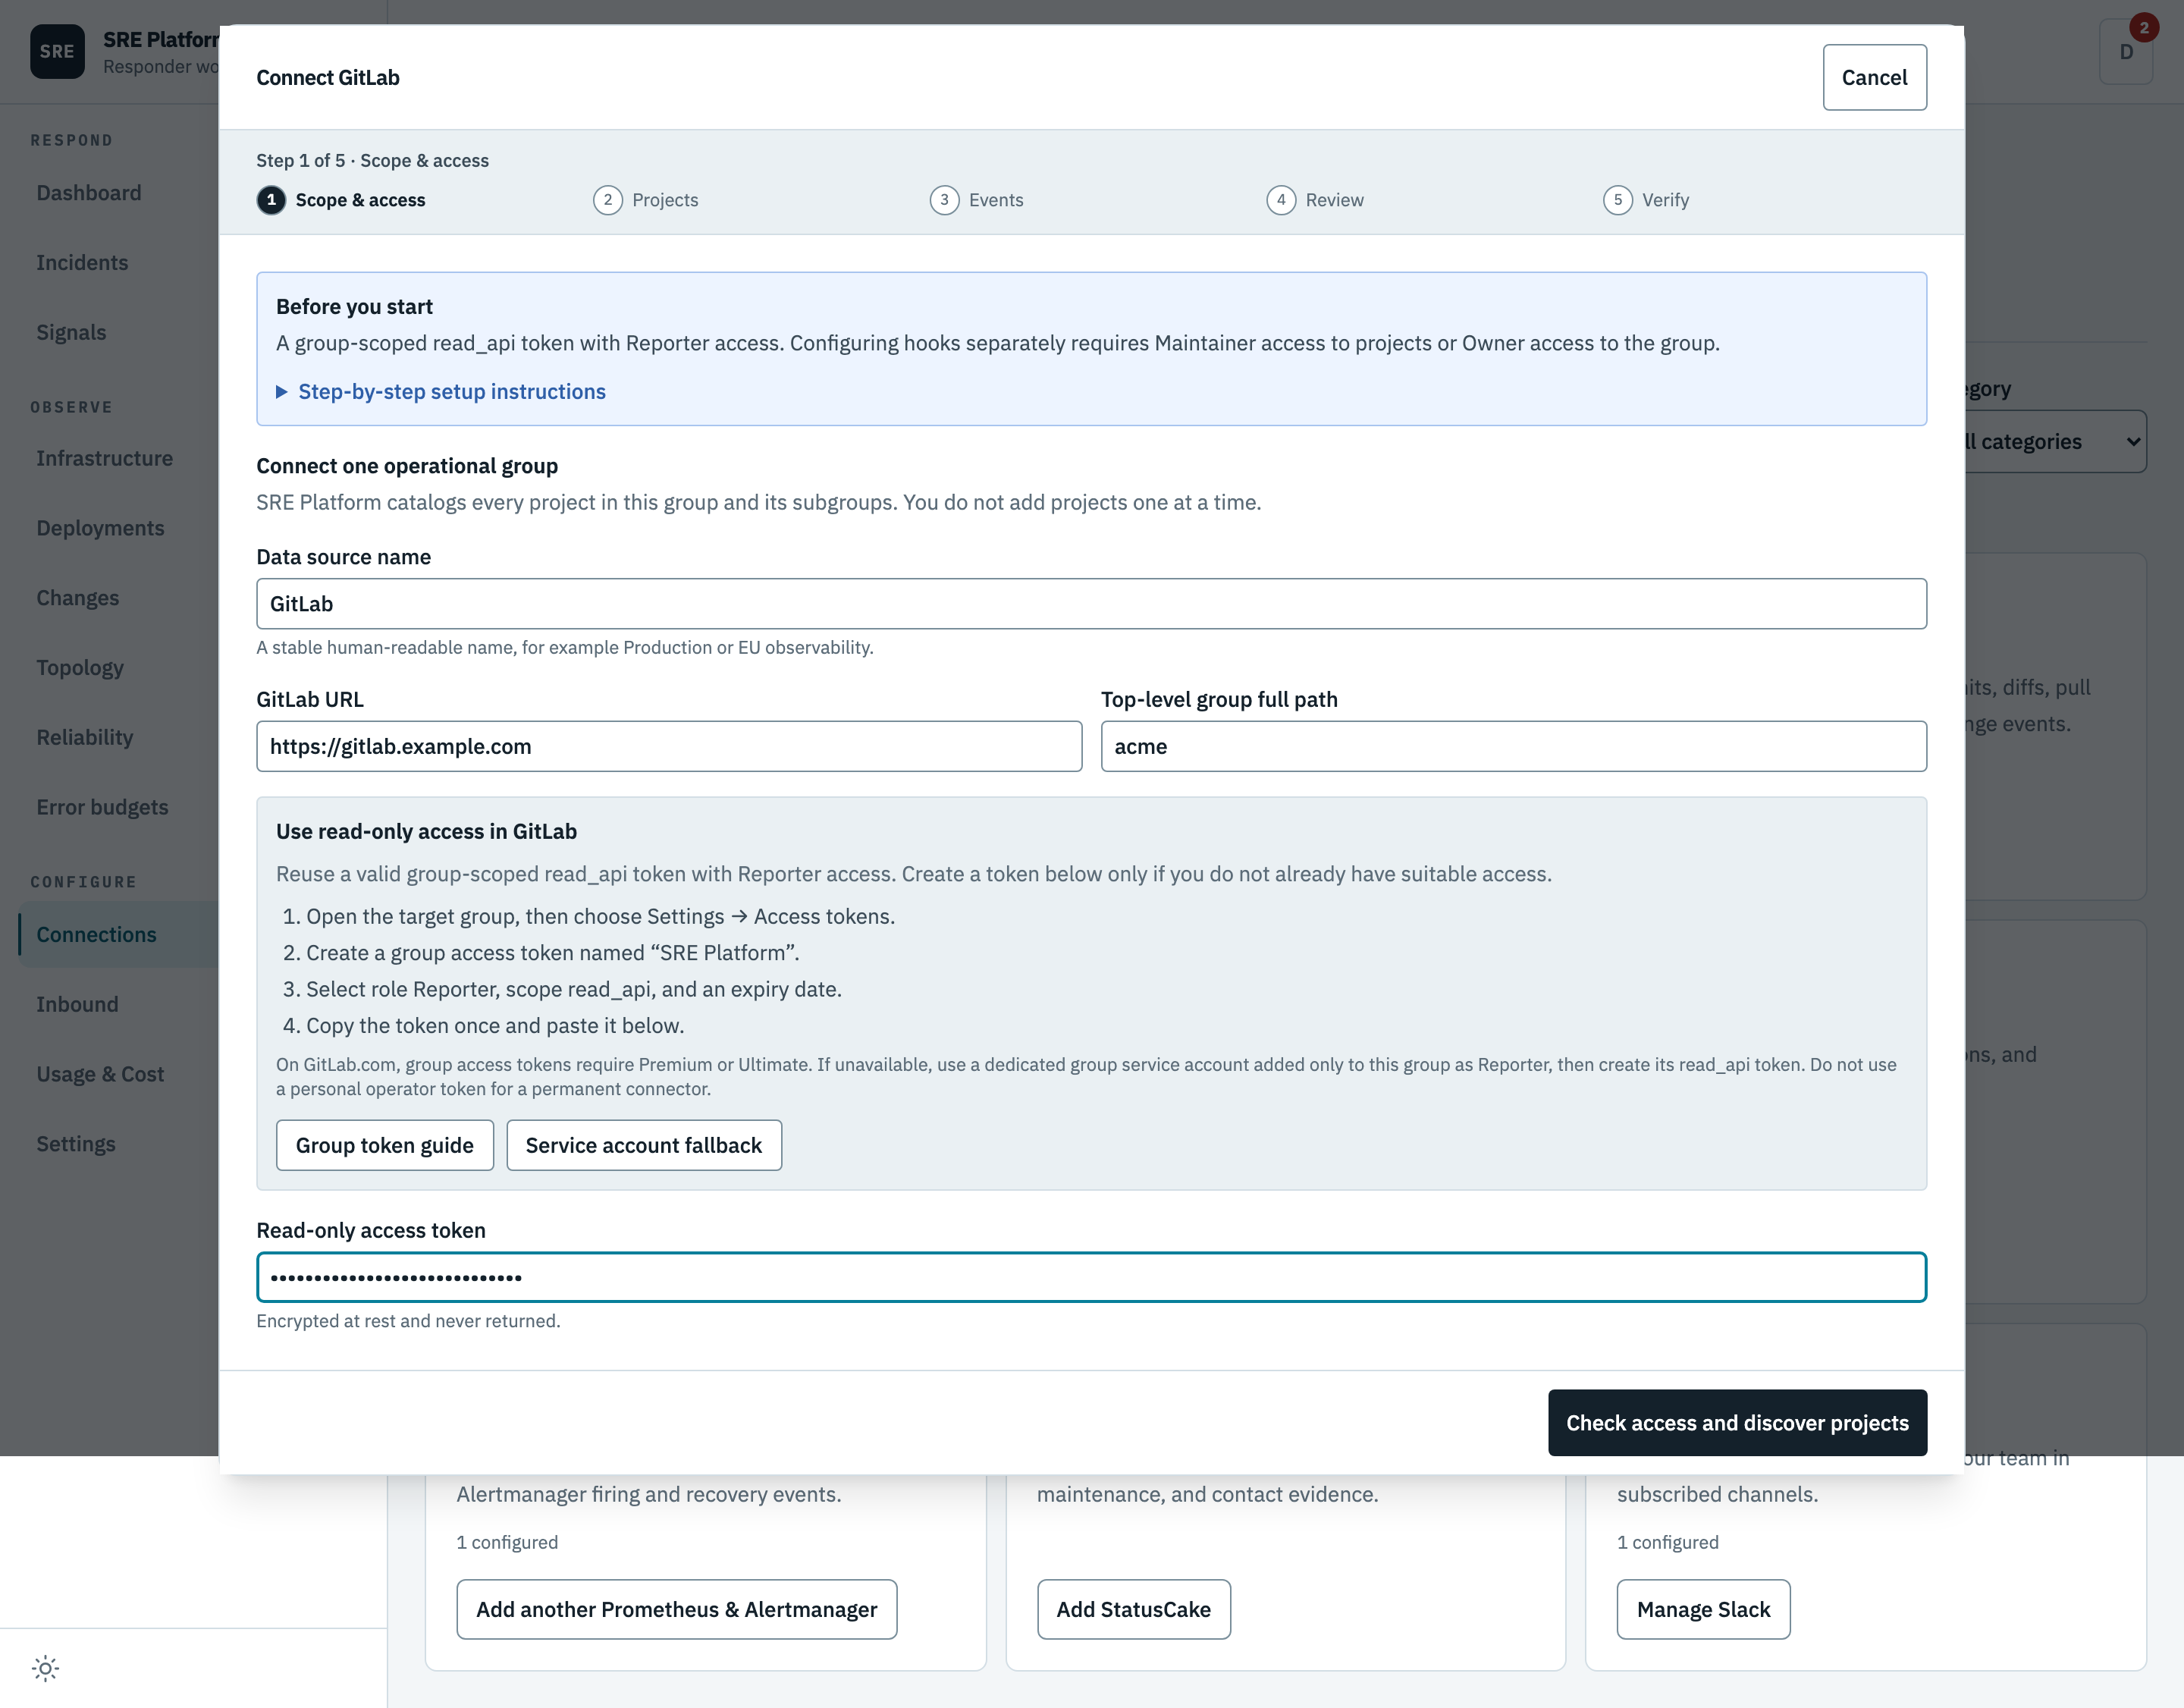Click the 'A stable human-readable name' hint
Screen dimensions: 2184x1708
pyautogui.click(x=565, y=648)
